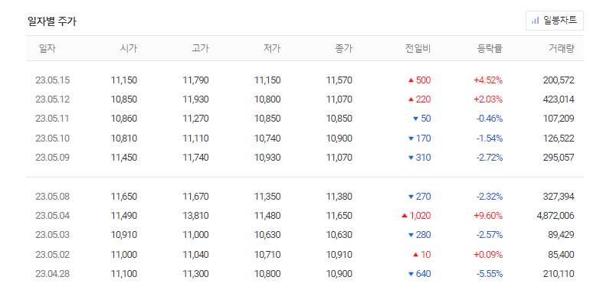Click the -2.32% change rate
The height and width of the screenshot is (290, 590).
coord(489,197)
